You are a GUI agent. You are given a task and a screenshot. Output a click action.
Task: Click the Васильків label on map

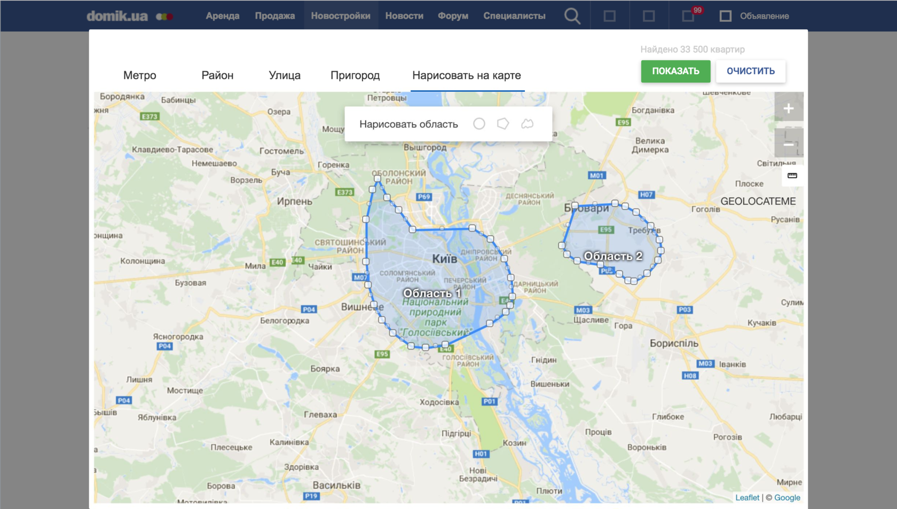[x=336, y=485]
